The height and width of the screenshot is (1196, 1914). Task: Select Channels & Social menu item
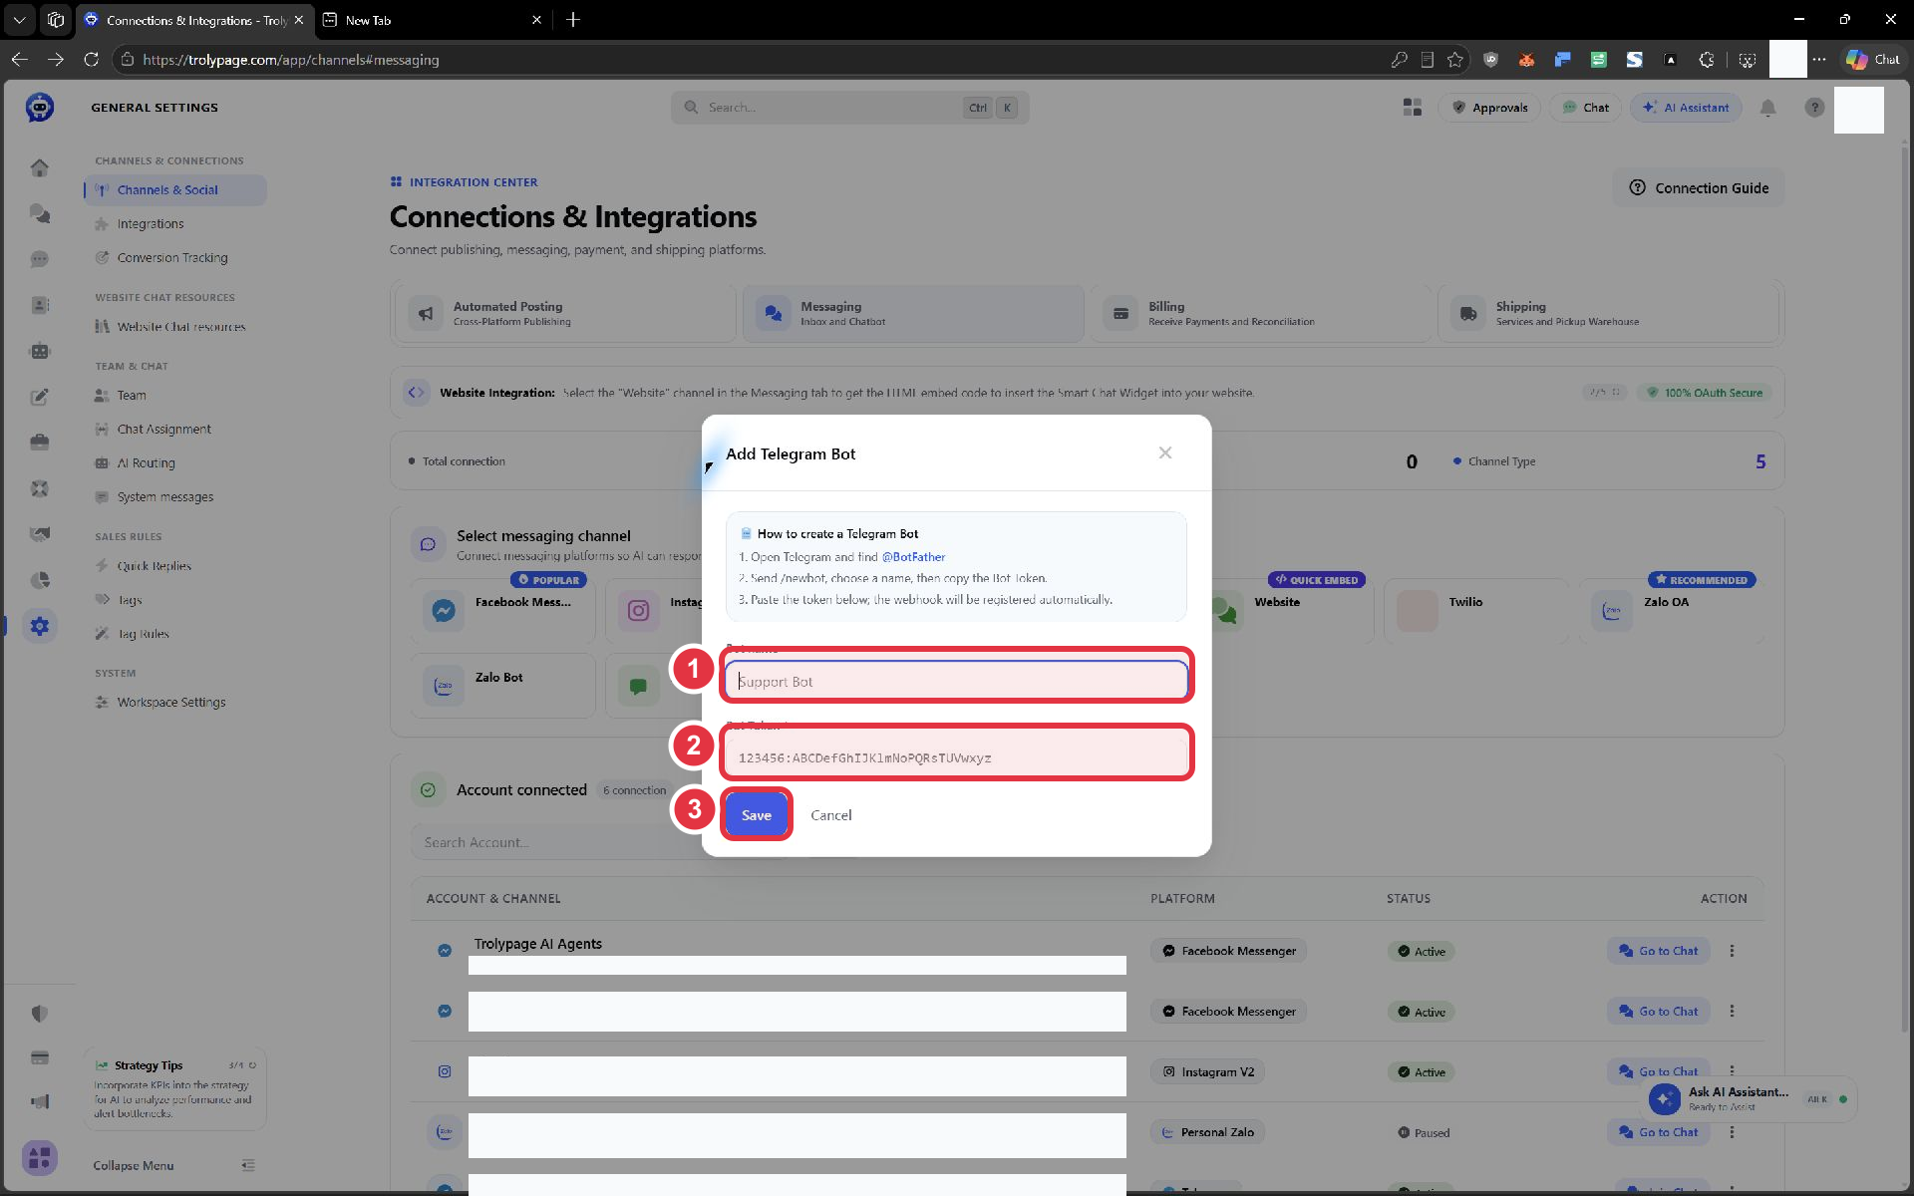tap(175, 190)
